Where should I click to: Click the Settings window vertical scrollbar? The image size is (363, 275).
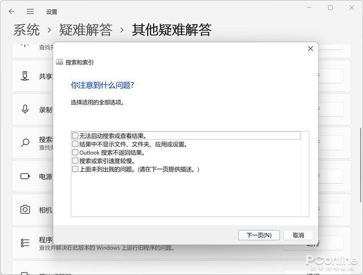click(360, 164)
